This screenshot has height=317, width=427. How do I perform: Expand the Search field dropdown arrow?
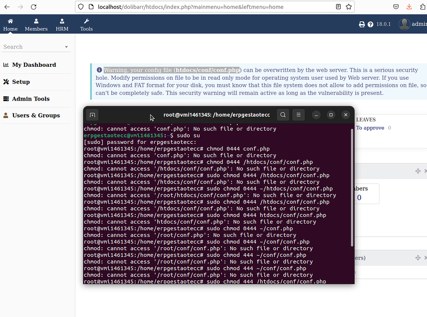point(67,47)
